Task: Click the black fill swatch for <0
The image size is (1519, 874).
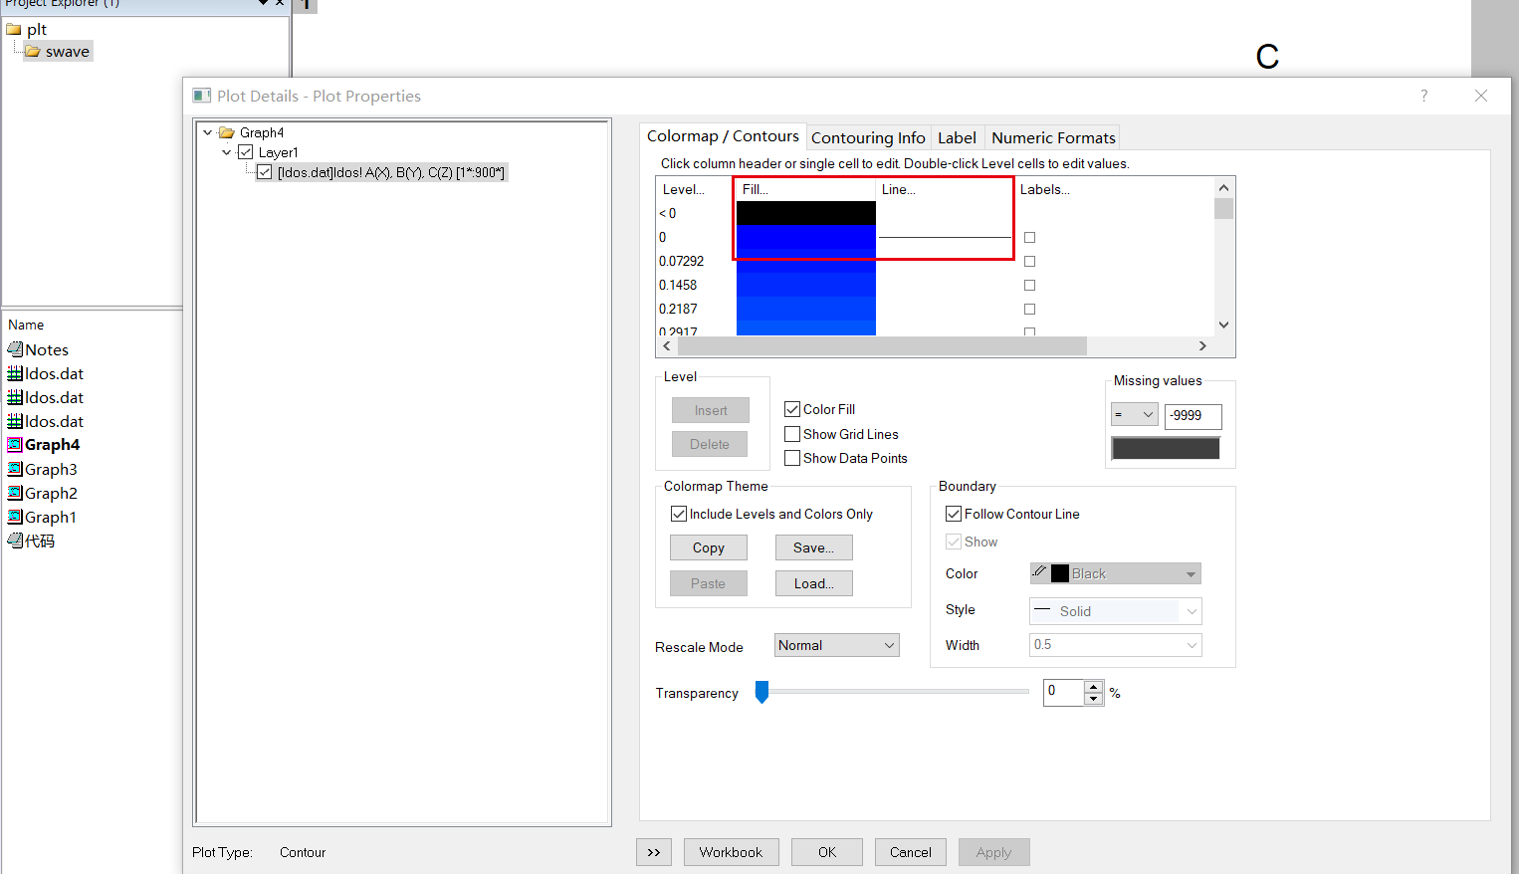Action: tap(806, 213)
